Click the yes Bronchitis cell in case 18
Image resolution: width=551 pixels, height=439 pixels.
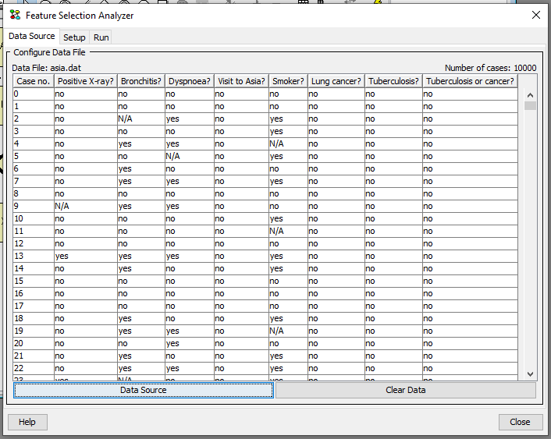pos(141,318)
